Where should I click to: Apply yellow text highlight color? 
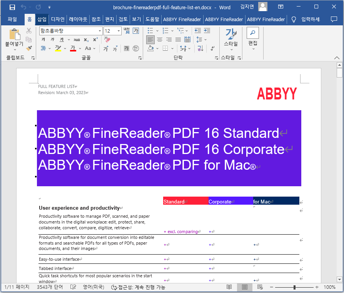[58, 48]
